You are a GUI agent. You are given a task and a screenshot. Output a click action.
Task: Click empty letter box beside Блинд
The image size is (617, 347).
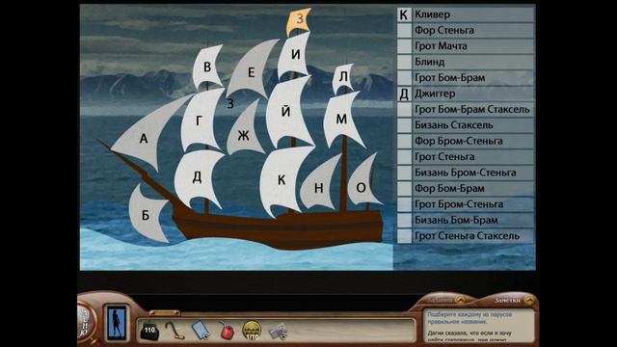point(404,62)
